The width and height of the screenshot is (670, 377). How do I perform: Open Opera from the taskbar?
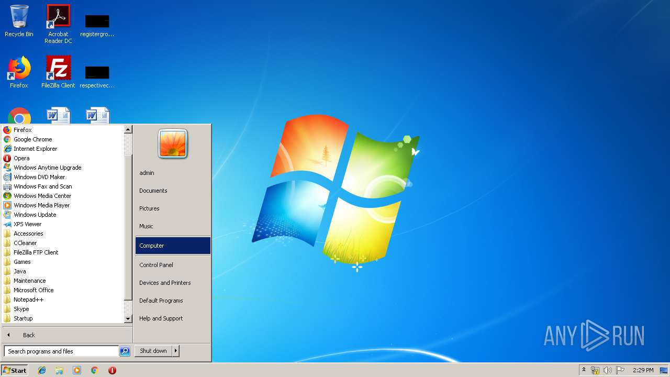[x=112, y=370]
